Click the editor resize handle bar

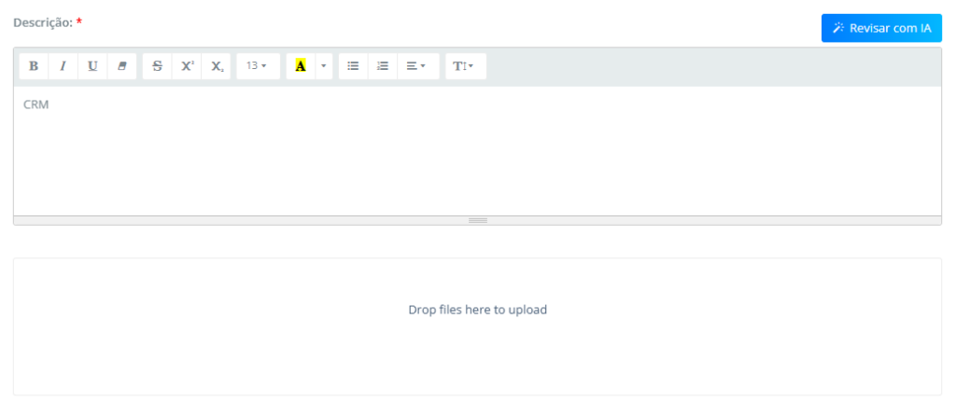(477, 220)
